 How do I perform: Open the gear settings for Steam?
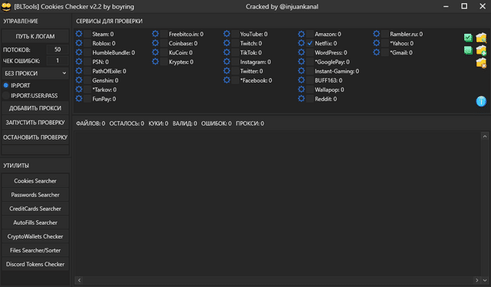pyautogui.click(x=79, y=34)
